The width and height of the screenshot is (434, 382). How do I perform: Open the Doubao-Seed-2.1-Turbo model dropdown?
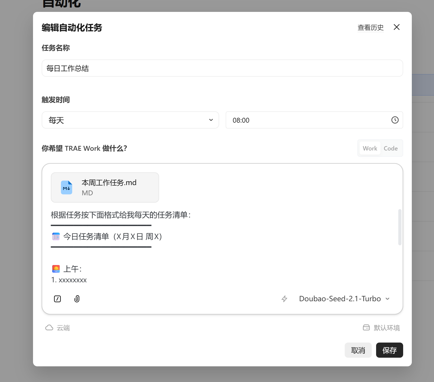pyautogui.click(x=344, y=299)
